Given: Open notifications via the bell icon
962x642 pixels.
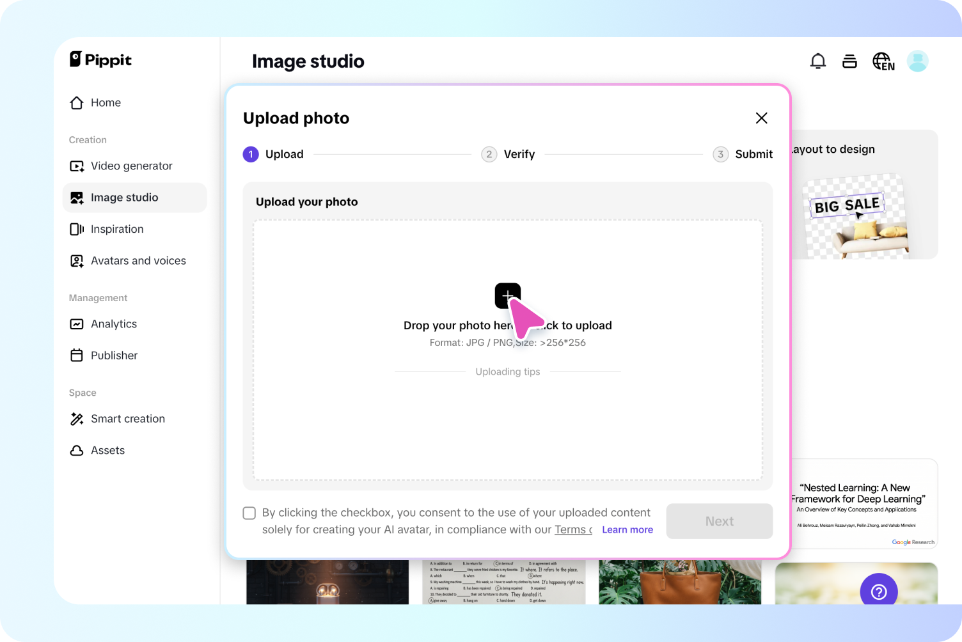Looking at the screenshot, I should click(x=818, y=60).
